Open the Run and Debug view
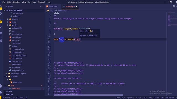177x99 pixels. click(1, 27)
